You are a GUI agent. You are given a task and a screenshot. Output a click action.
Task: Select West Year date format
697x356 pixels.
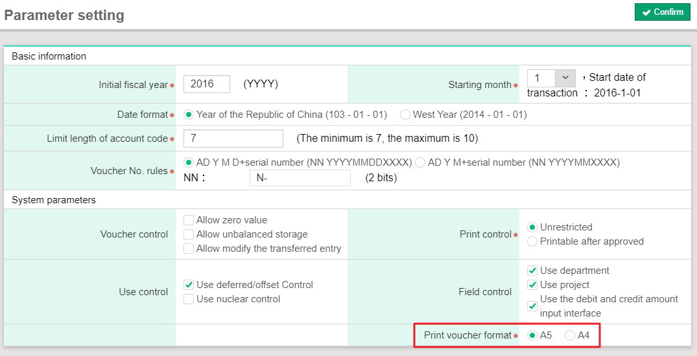pos(405,115)
